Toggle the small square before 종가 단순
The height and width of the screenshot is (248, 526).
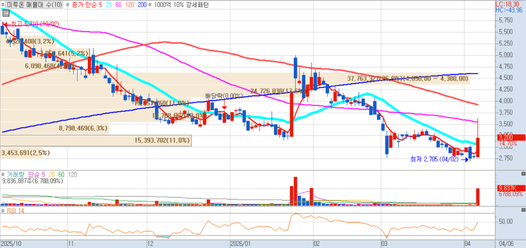69,5
